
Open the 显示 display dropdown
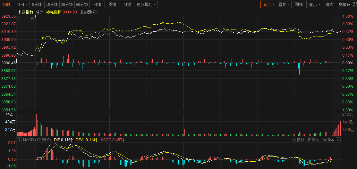click(x=314, y=4)
